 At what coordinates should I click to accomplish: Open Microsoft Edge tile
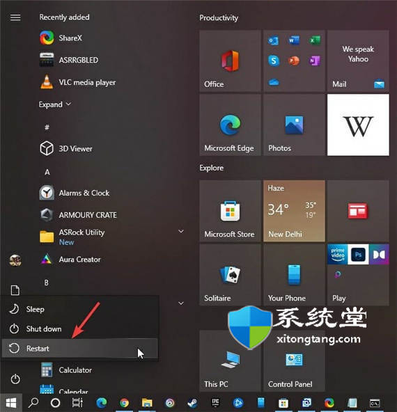(230, 125)
